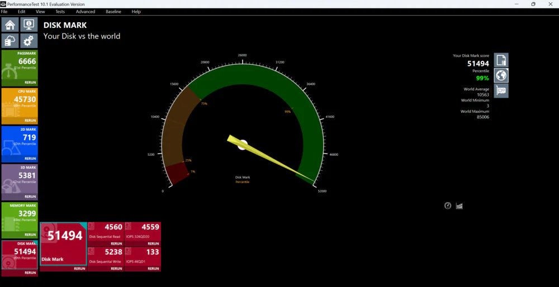Open the Advanced menu
The height and width of the screenshot is (287, 559).
coord(86,12)
